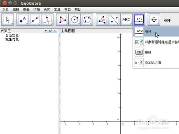Expand the Move tool dropdown arrow
Screen dimensions: 179x134
[12, 24]
